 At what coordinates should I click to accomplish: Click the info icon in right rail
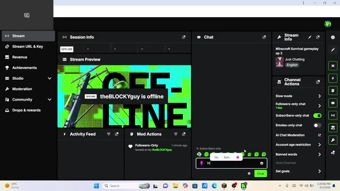[x=333, y=37]
